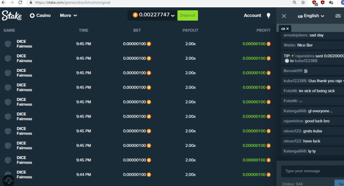
Task: Click the browser back arrow
Action: point(3,3)
